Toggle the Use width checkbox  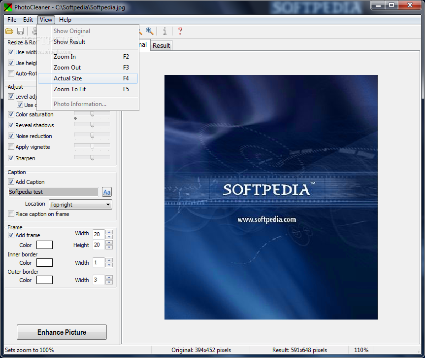[x=11, y=52]
